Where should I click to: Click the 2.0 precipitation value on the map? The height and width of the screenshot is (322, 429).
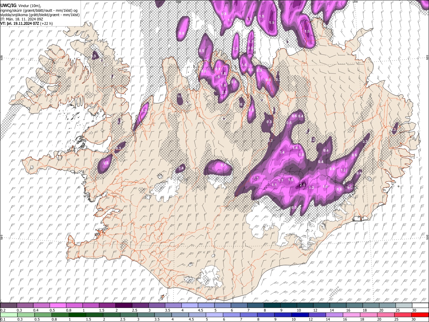click(250, 48)
